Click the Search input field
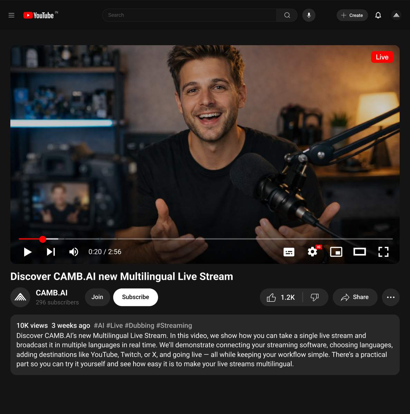The width and height of the screenshot is (410, 414). click(x=189, y=15)
